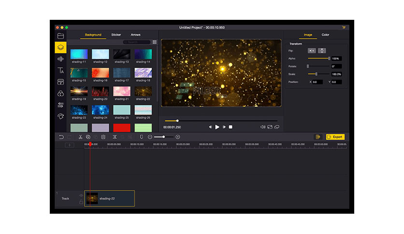Click the Rotate slider
The width and height of the screenshot is (404, 234).
pos(319,66)
